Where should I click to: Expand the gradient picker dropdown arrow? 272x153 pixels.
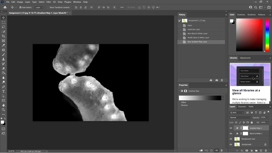[223, 98]
